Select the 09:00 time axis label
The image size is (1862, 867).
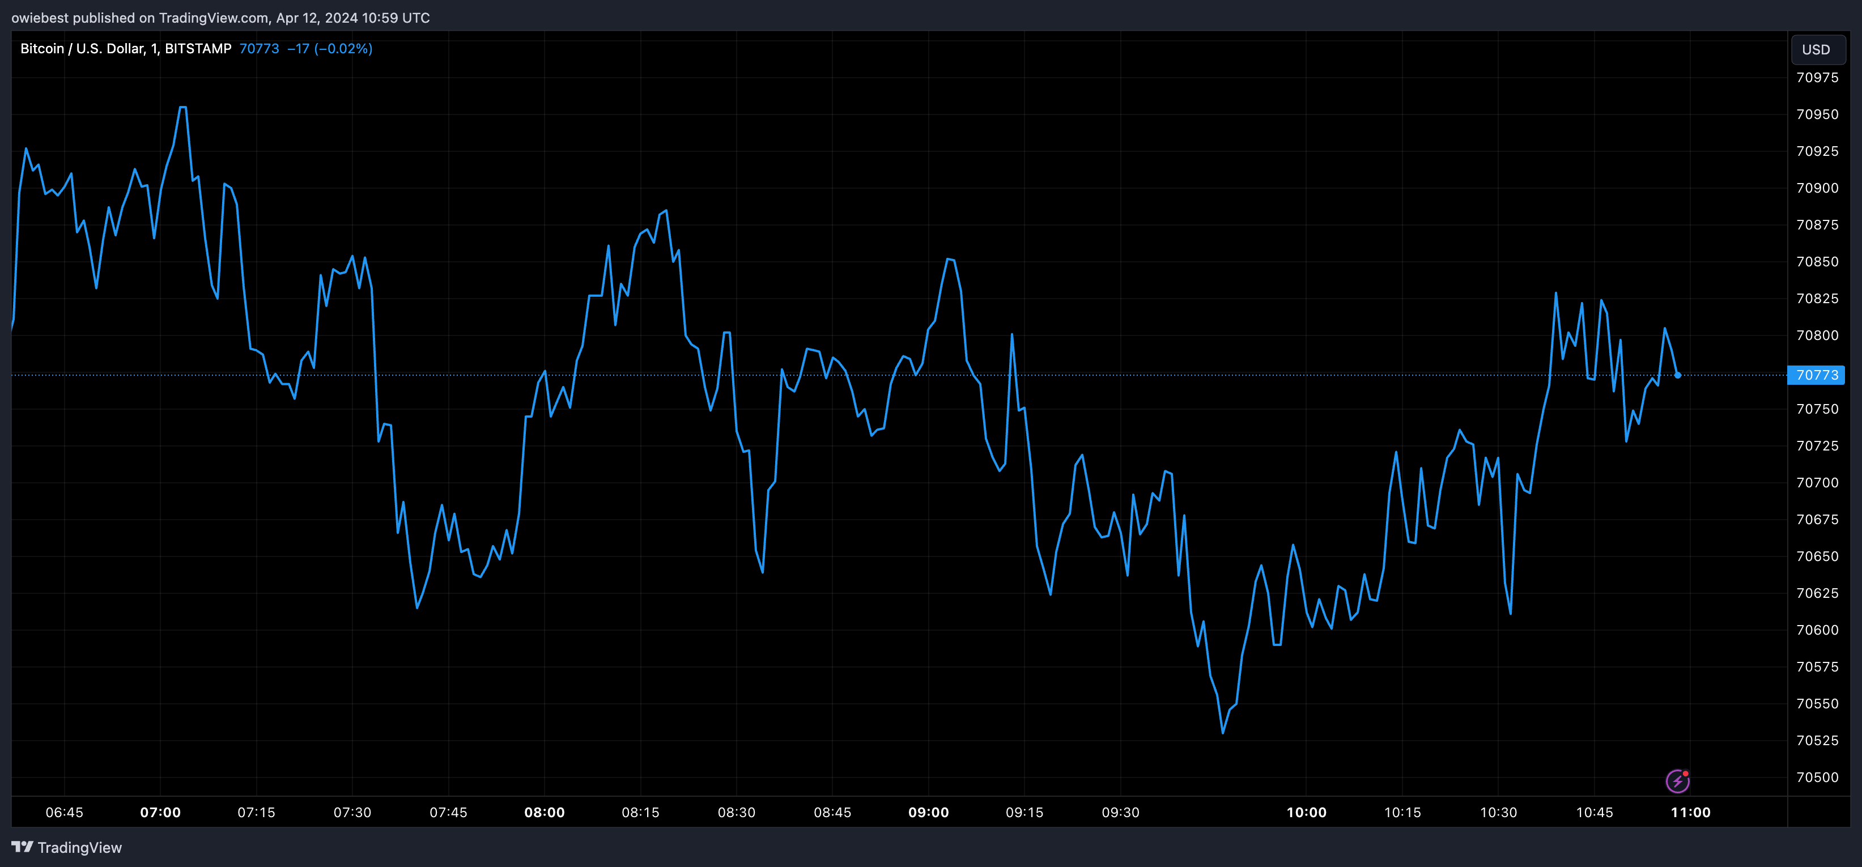[x=929, y=812]
